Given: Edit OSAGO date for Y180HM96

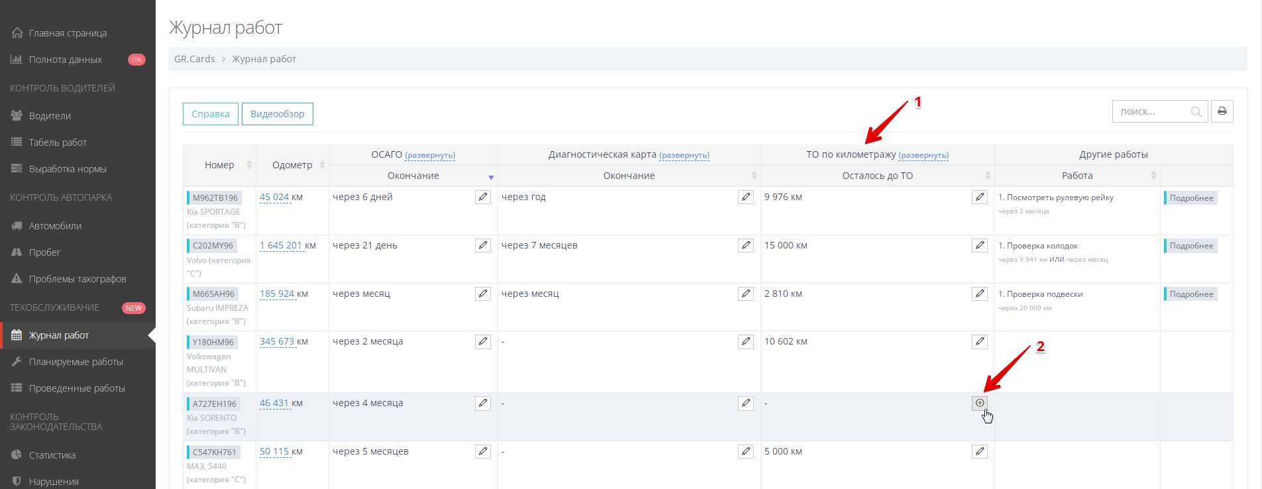Looking at the screenshot, I should coord(483,341).
